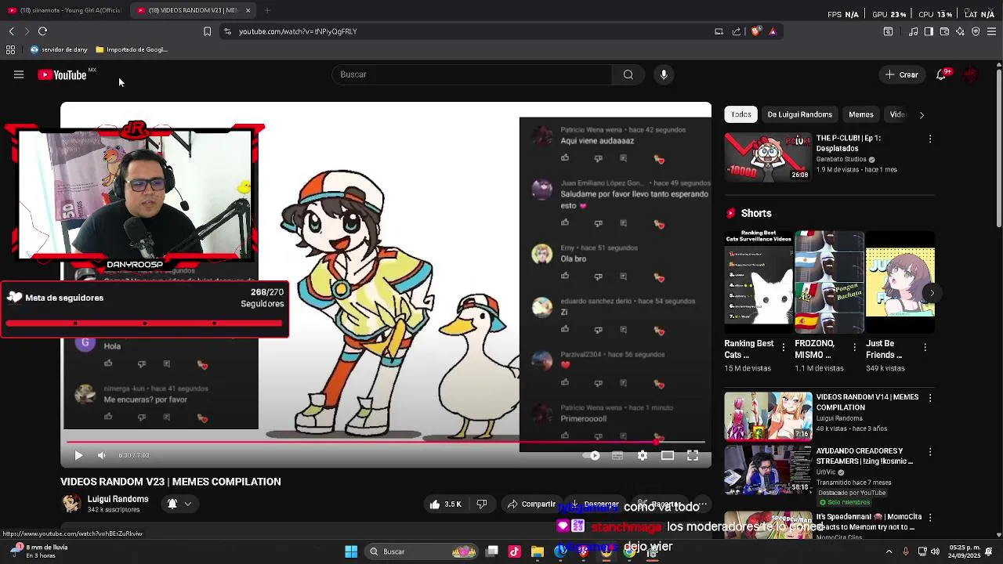Open Brave VPN shield icon

976,31
